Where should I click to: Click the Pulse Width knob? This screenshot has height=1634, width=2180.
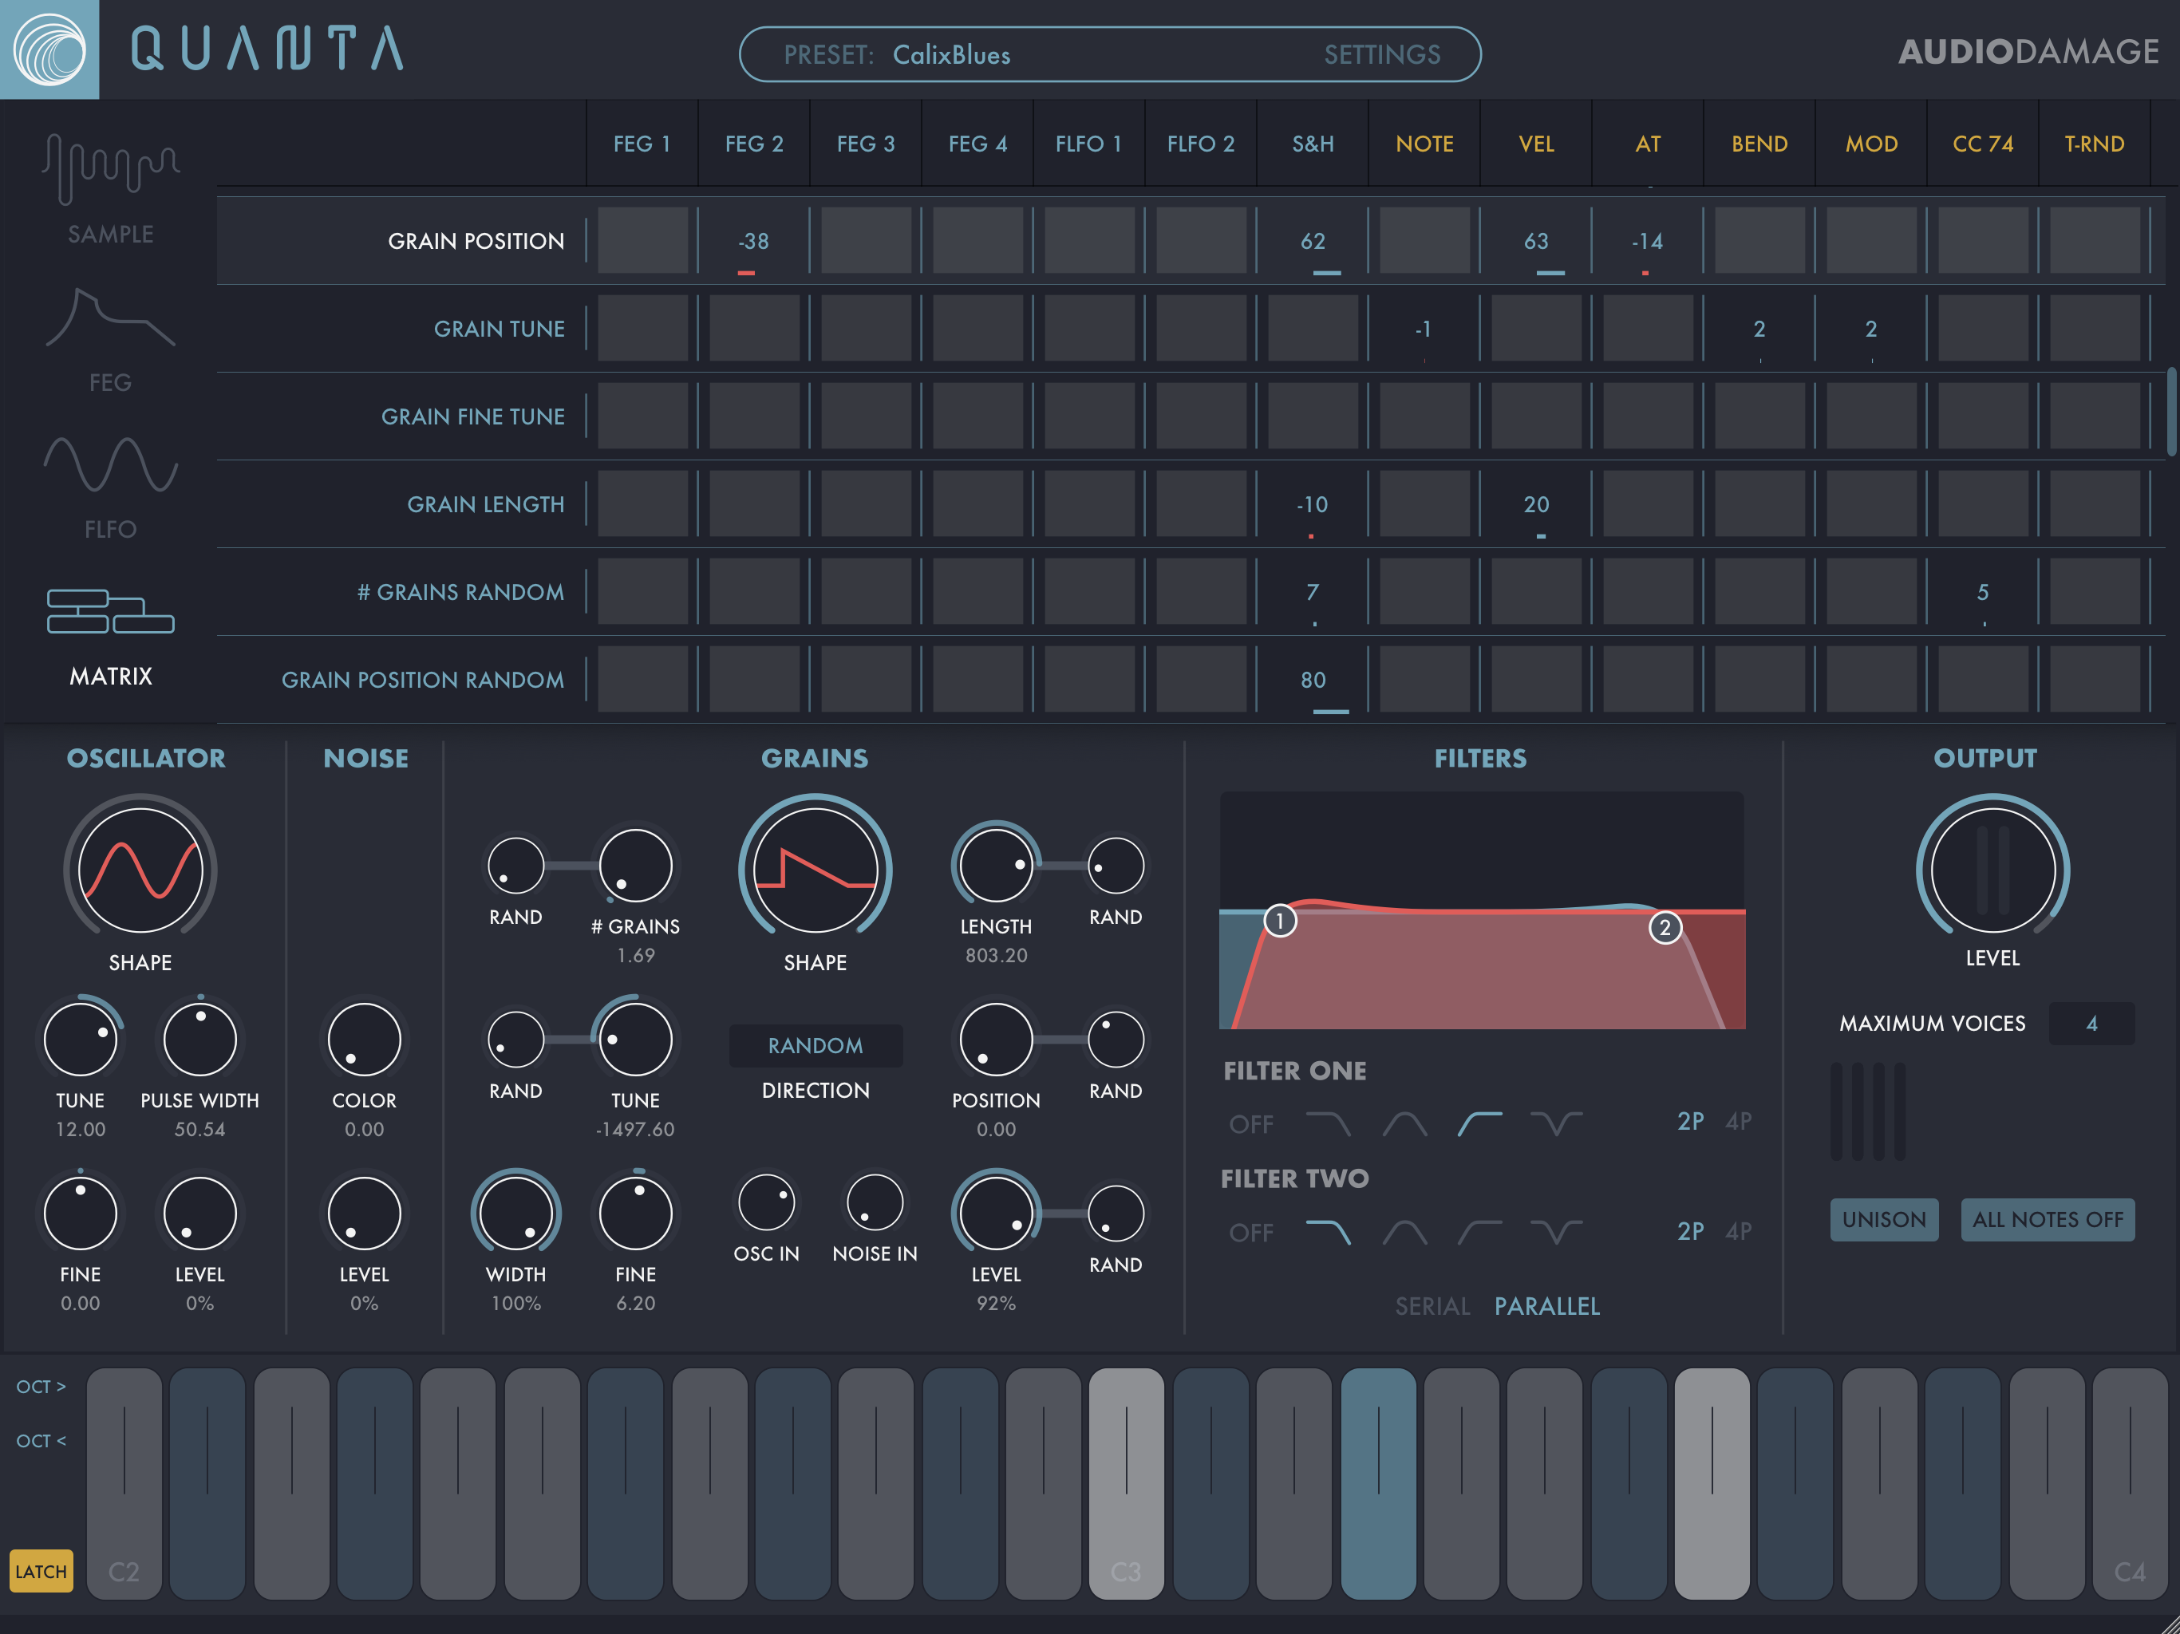[x=200, y=1039]
